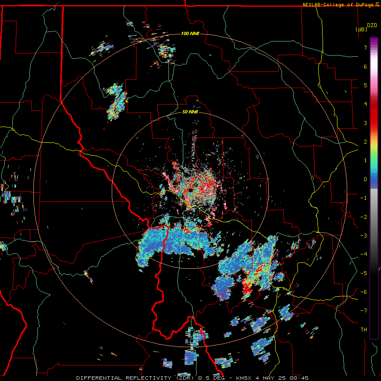This screenshot has height=381, width=381.
Task: Click the 3 value on the scale
Action: 365,123
